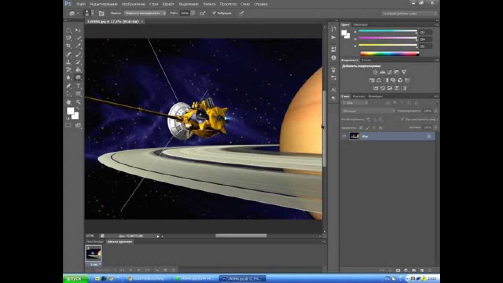Toggle the propagate frame 1 checkbox

(403, 119)
